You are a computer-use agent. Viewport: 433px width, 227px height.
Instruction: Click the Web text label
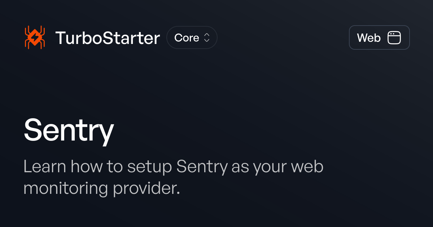click(x=369, y=38)
